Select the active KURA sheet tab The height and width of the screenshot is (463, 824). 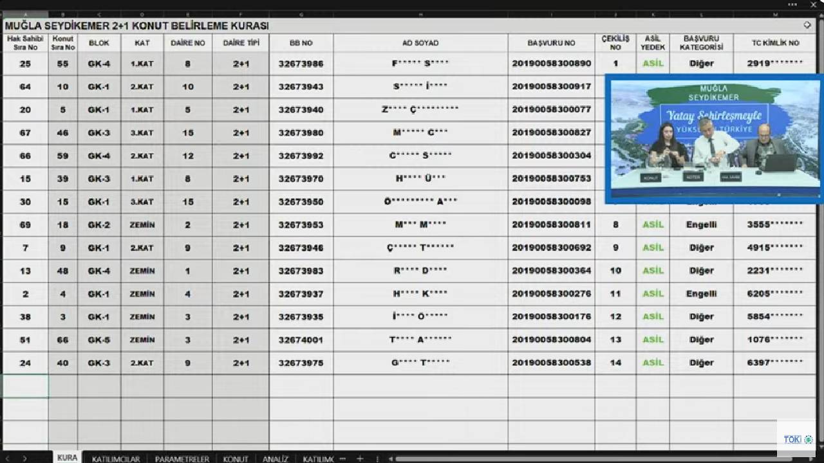[x=67, y=458]
